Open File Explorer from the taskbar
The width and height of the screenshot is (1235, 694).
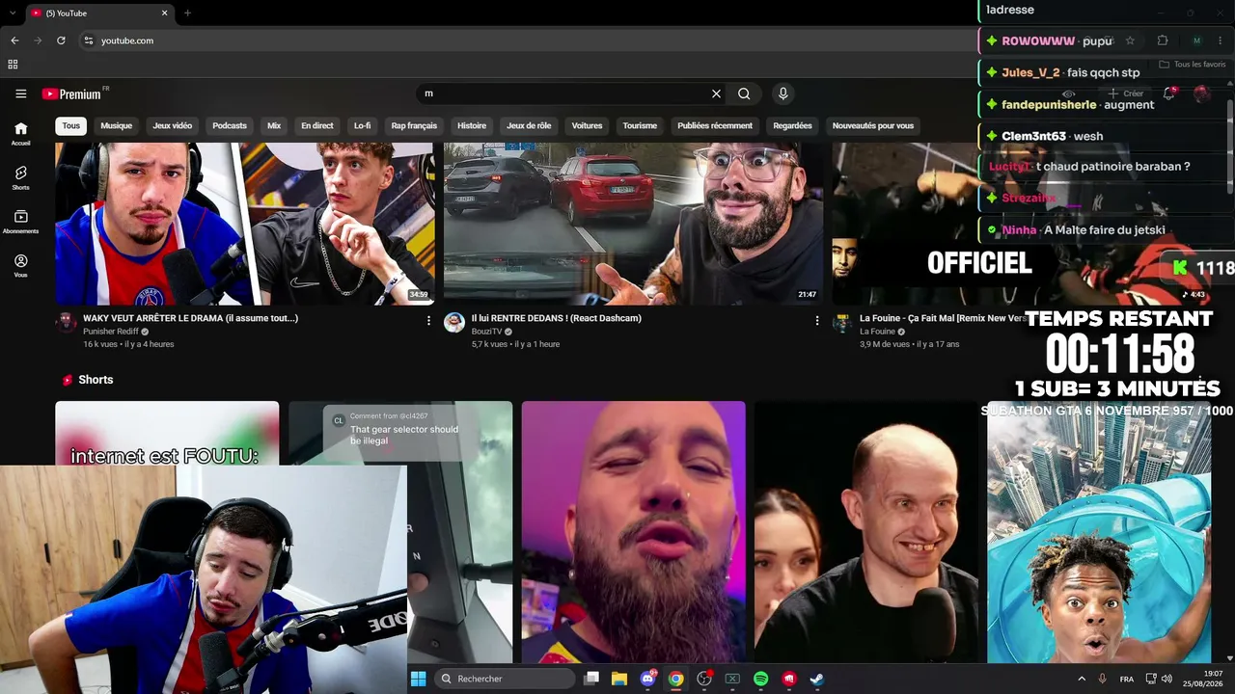[619, 679]
